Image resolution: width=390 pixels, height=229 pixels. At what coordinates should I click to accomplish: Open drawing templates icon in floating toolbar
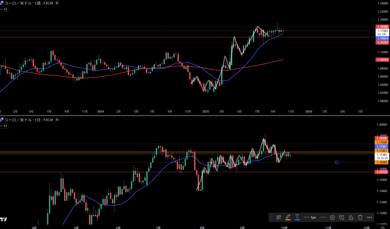[x=279, y=217]
